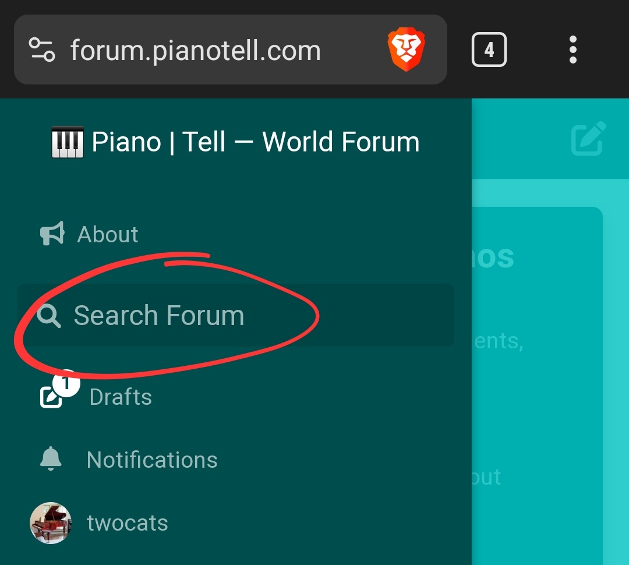Open the Piano | Tell — World Forum title
This screenshot has height=565, width=629.
pos(255,142)
